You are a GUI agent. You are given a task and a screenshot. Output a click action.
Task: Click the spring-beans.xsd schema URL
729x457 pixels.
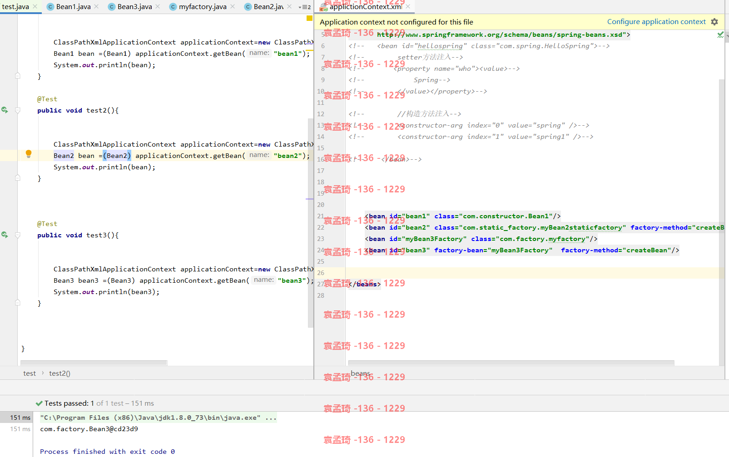[501, 34]
